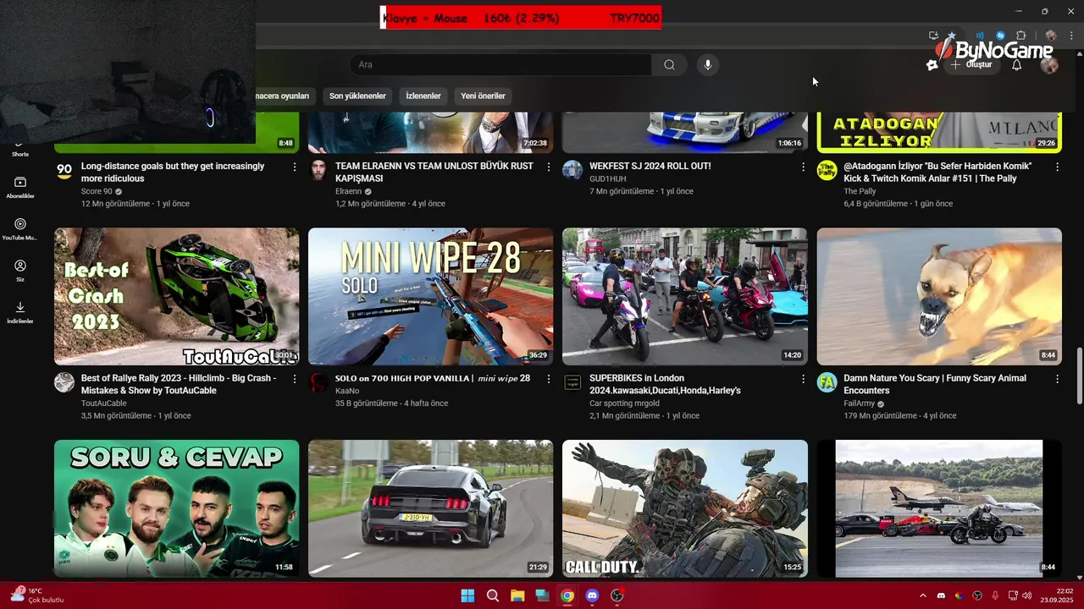Open options for Damn Nature You Scary video

tap(1057, 380)
